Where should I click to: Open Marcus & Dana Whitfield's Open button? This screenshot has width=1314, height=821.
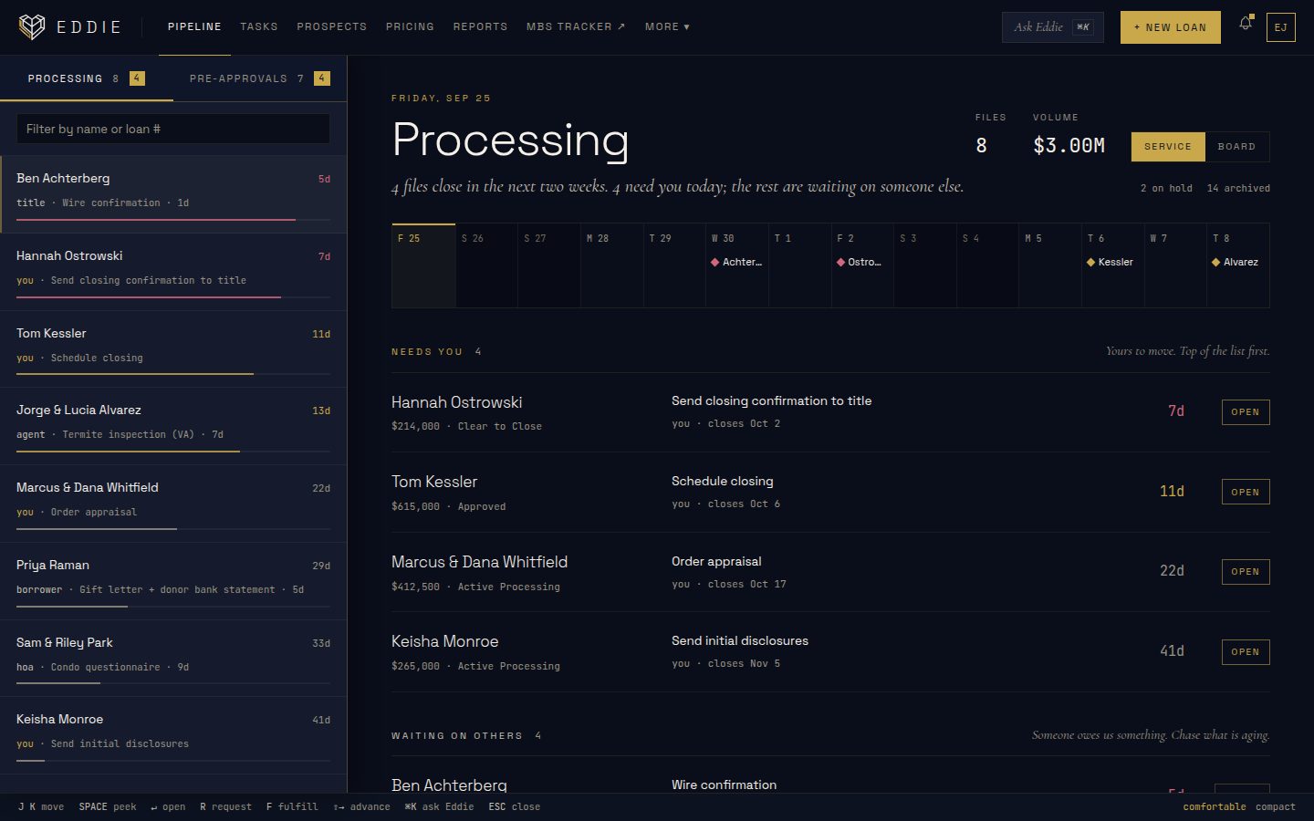coord(1246,572)
